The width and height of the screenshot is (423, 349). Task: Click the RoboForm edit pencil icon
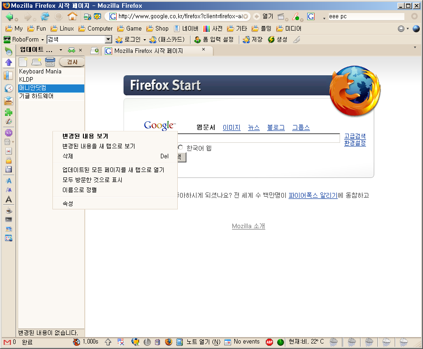point(297,40)
